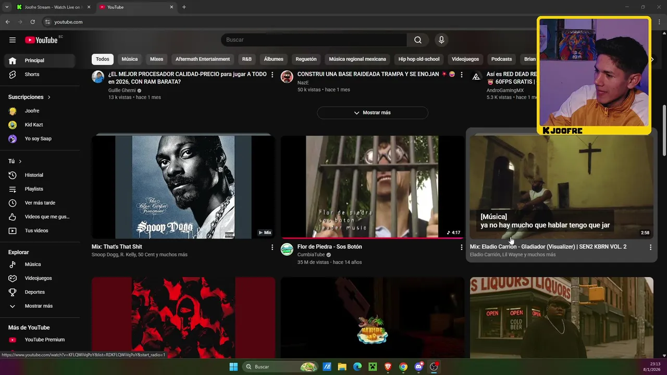
Task: Open Joofre channel subscription
Action: pyautogui.click(x=40, y=111)
